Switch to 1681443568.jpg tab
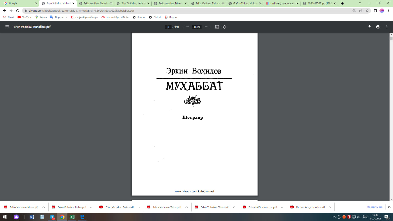Screen dimensions: 393x221 pos(319,3)
